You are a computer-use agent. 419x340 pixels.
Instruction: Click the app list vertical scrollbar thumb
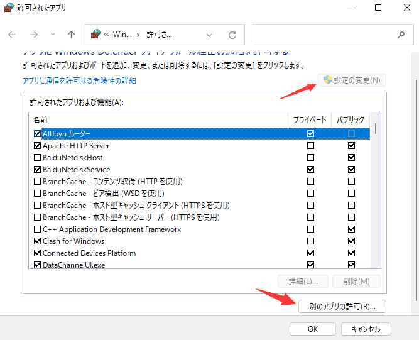376,128
